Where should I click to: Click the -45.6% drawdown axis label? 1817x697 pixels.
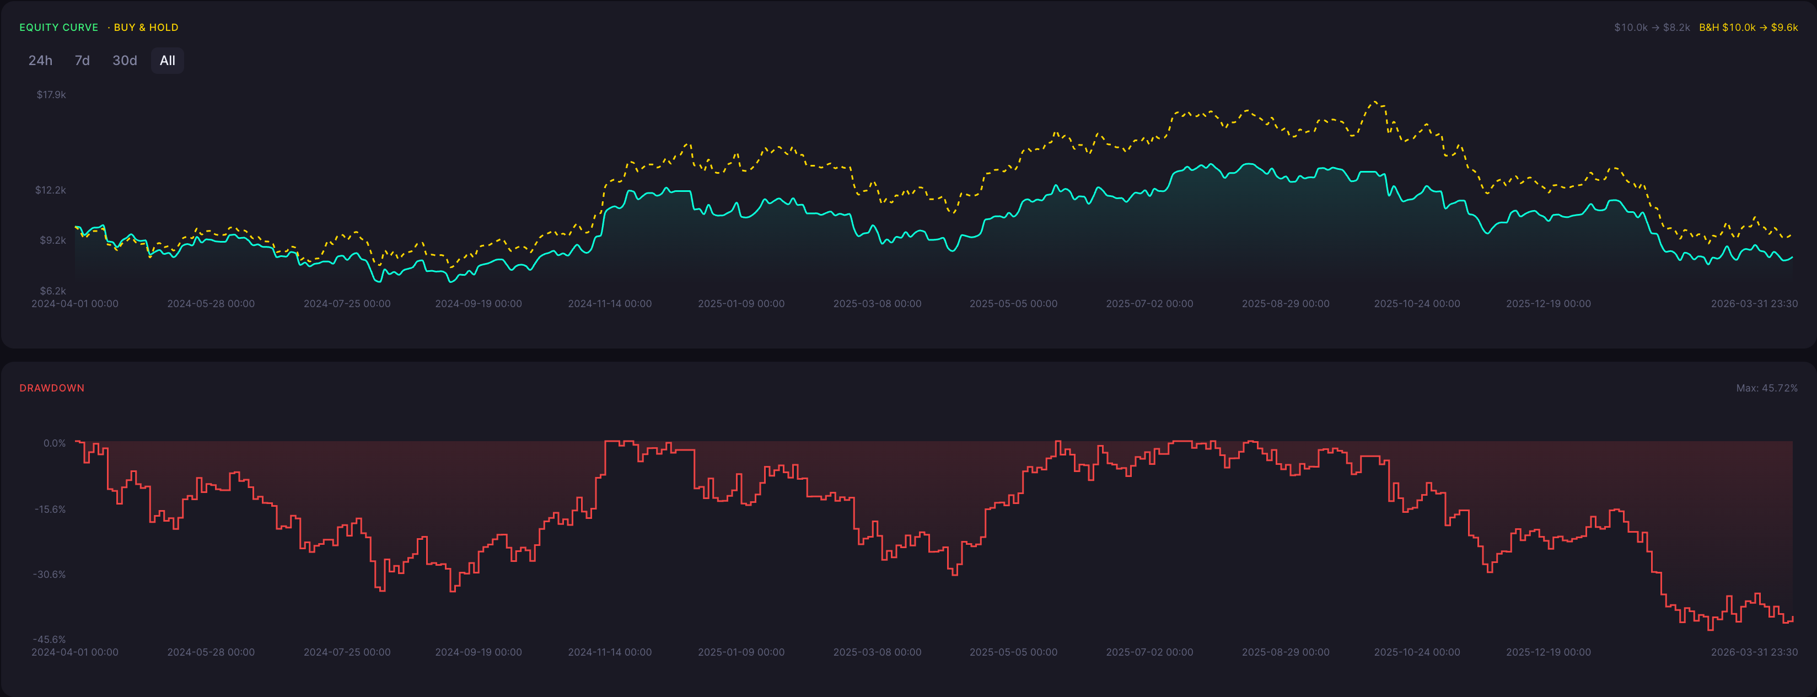point(50,639)
